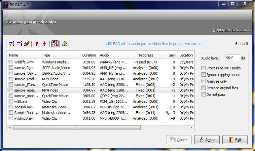Click the 'PCM_U8 (1102...' audio cell

click(x=114, y=101)
